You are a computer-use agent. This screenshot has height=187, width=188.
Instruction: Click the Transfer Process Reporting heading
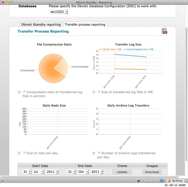[43, 31]
